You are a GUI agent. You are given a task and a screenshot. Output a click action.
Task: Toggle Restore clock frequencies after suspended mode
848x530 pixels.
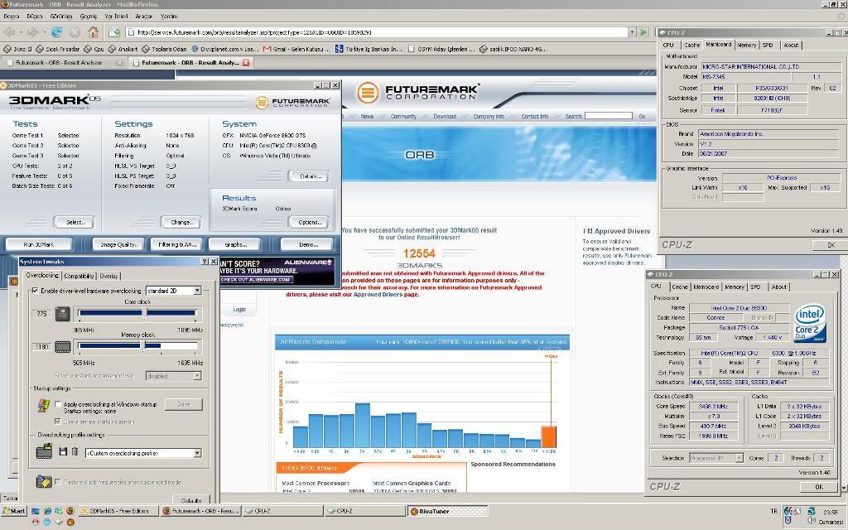point(58,481)
